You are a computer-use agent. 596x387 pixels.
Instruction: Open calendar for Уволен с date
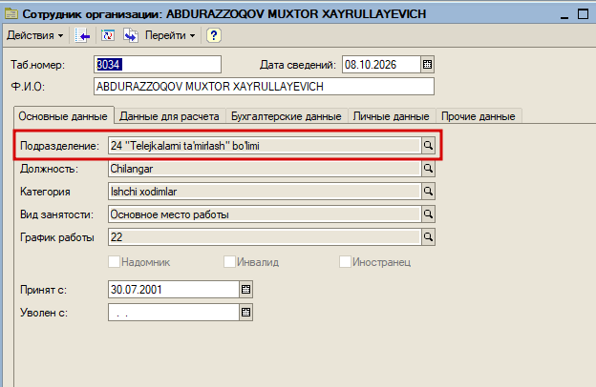(245, 313)
